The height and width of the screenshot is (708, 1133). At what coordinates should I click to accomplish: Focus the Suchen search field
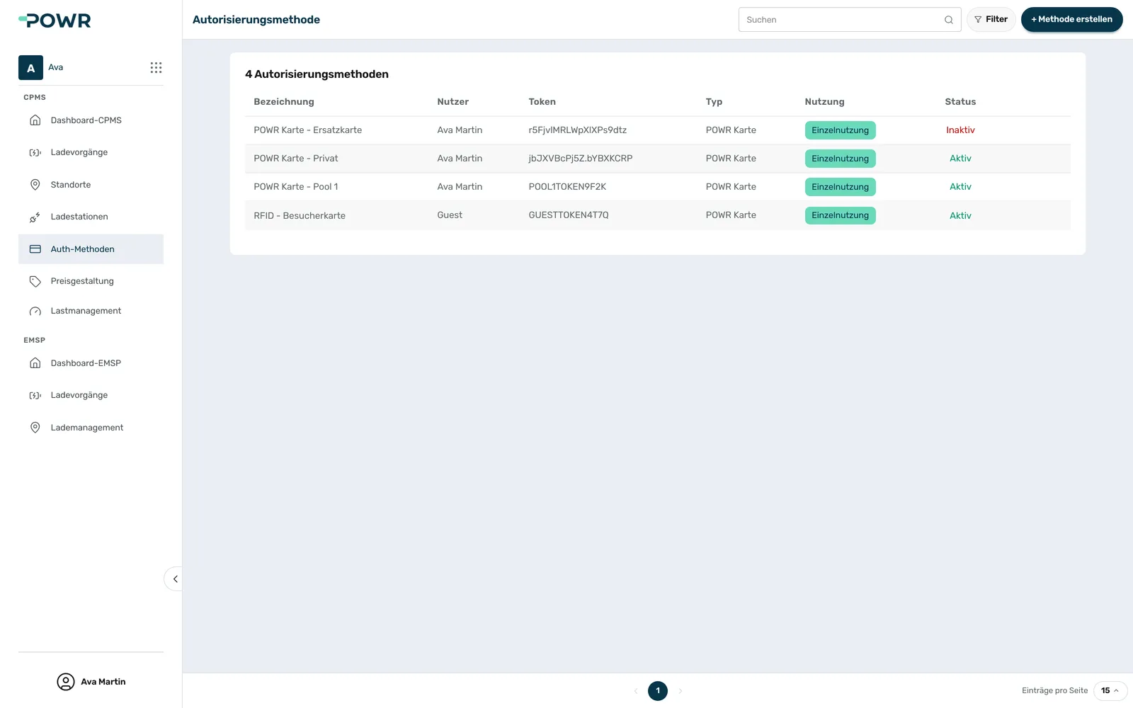pos(850,20)
